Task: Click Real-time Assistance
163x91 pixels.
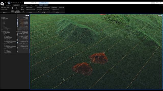Action: [x=30, y=9]
